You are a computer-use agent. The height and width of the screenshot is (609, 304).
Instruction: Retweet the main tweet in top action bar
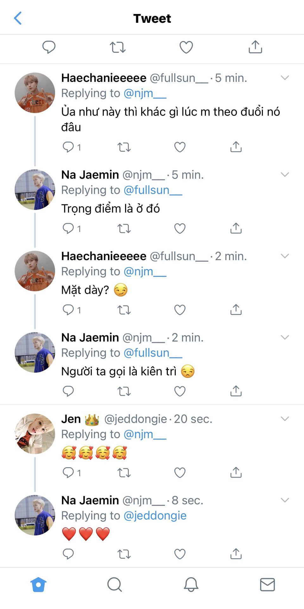point(117,47)
